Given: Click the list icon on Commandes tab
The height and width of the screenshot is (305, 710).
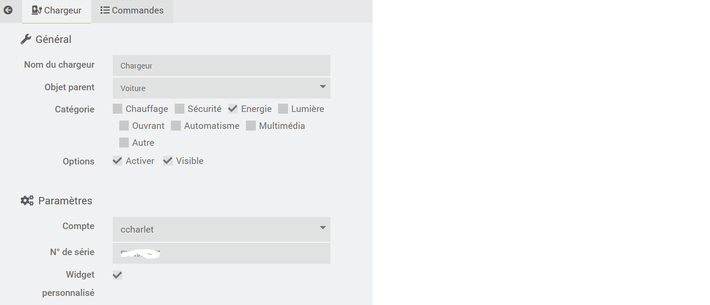Looking at the screenshot, I should pyautogui.click(x=105, y=10).
